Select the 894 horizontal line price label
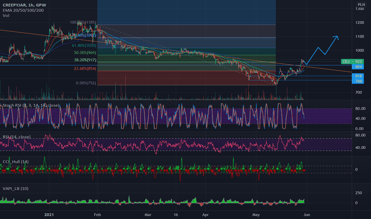This screenshot has width=371, height=219. click(358, 67)
